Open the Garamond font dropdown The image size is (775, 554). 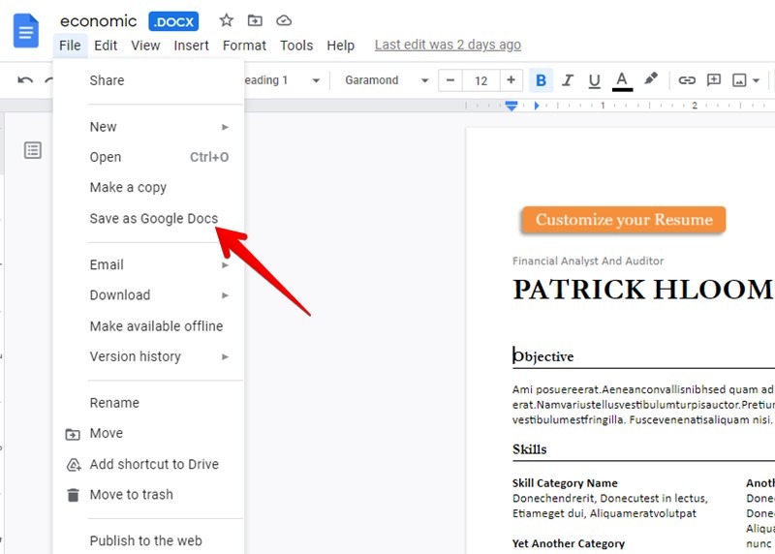386,80
